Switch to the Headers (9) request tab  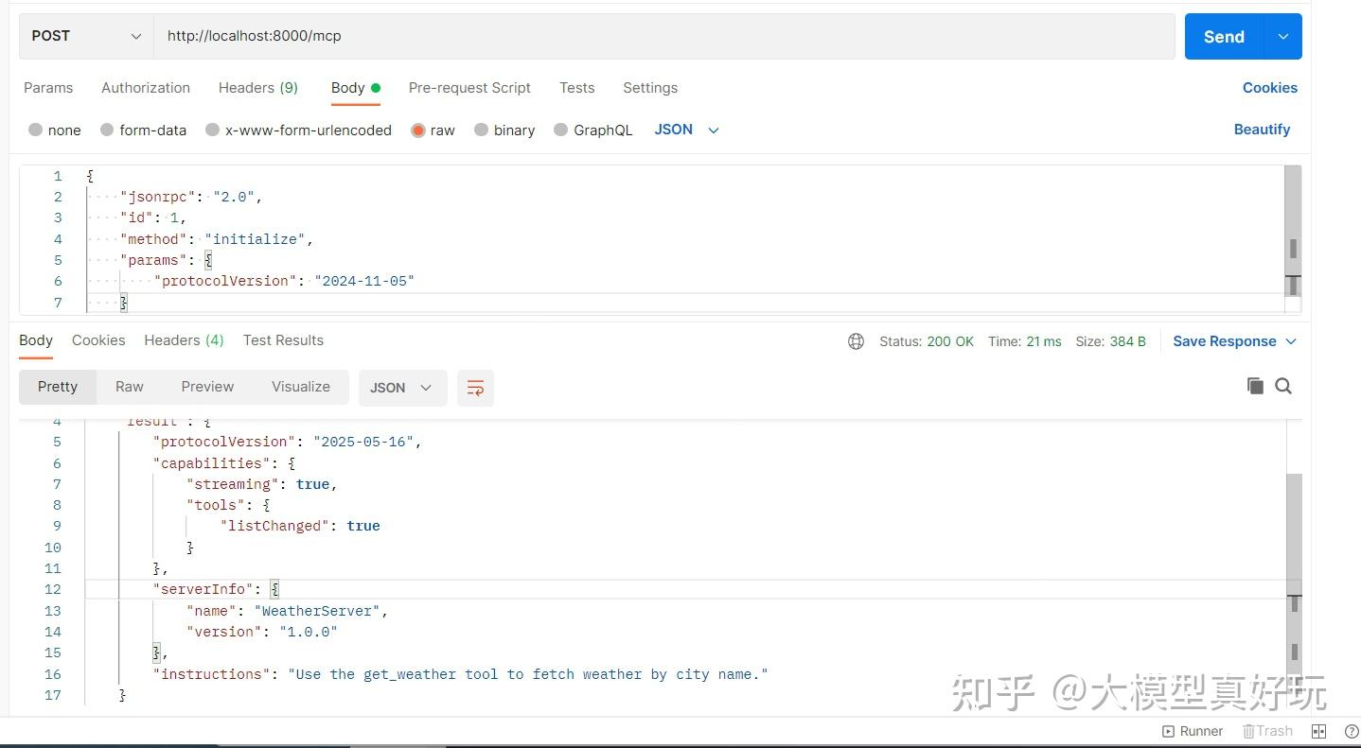tap(257, 87)
